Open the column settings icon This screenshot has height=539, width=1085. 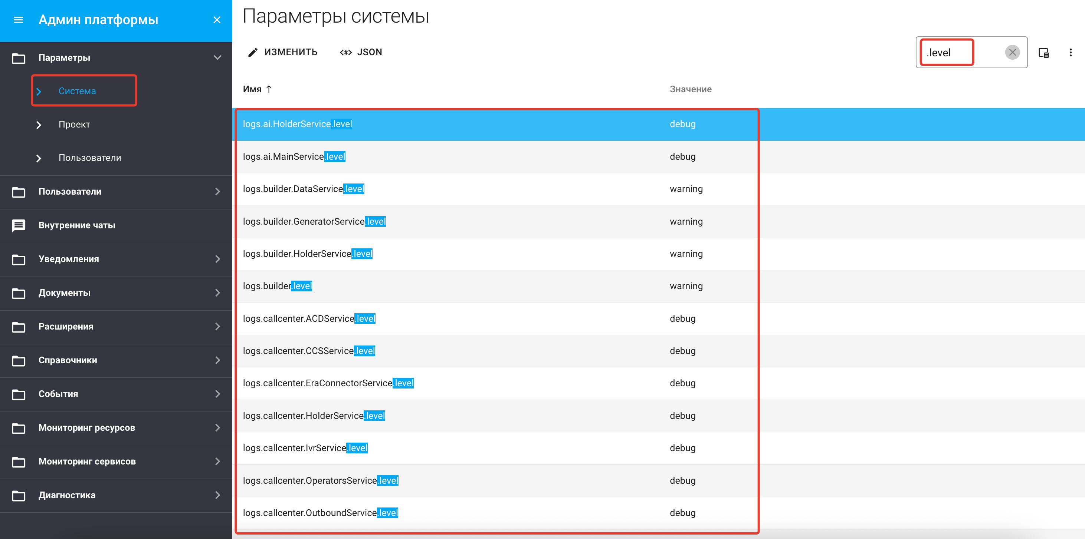click(x=1043, y=53)
